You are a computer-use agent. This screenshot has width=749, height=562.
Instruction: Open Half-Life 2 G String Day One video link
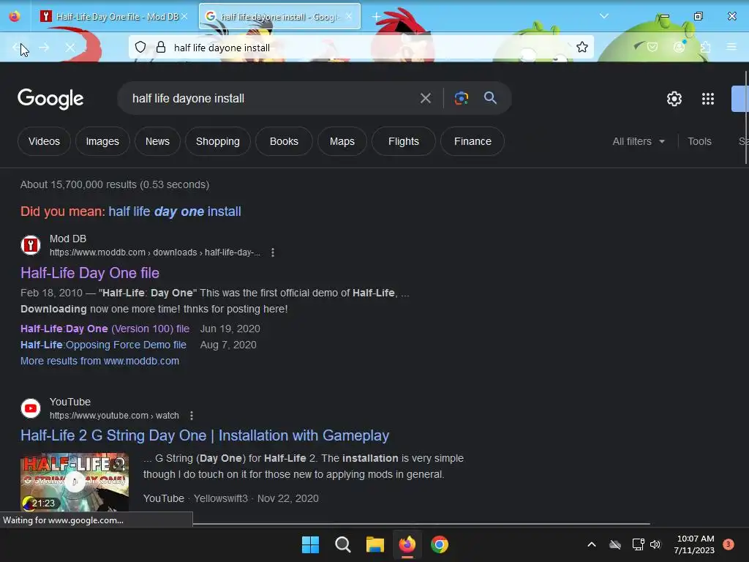click(x=205, y=436)
